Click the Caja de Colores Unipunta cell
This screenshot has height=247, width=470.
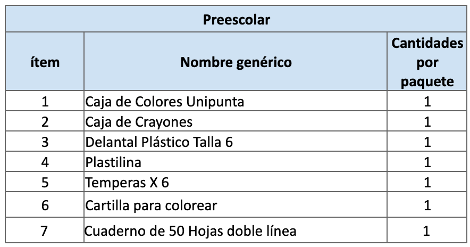(x=165, y=102)
